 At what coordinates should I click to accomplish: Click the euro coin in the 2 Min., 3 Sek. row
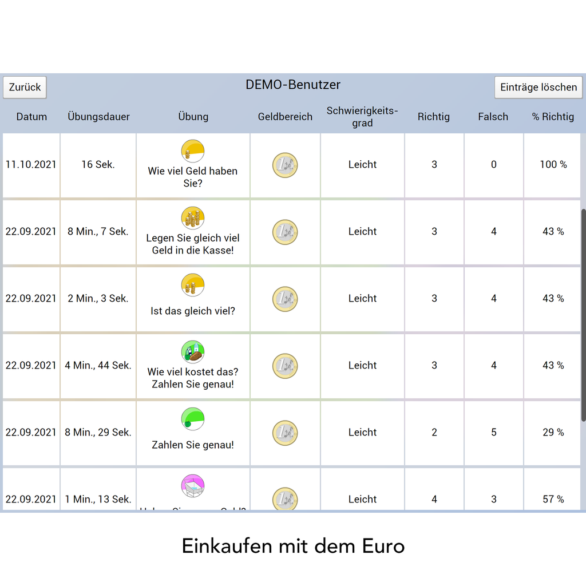pos(285,299)
